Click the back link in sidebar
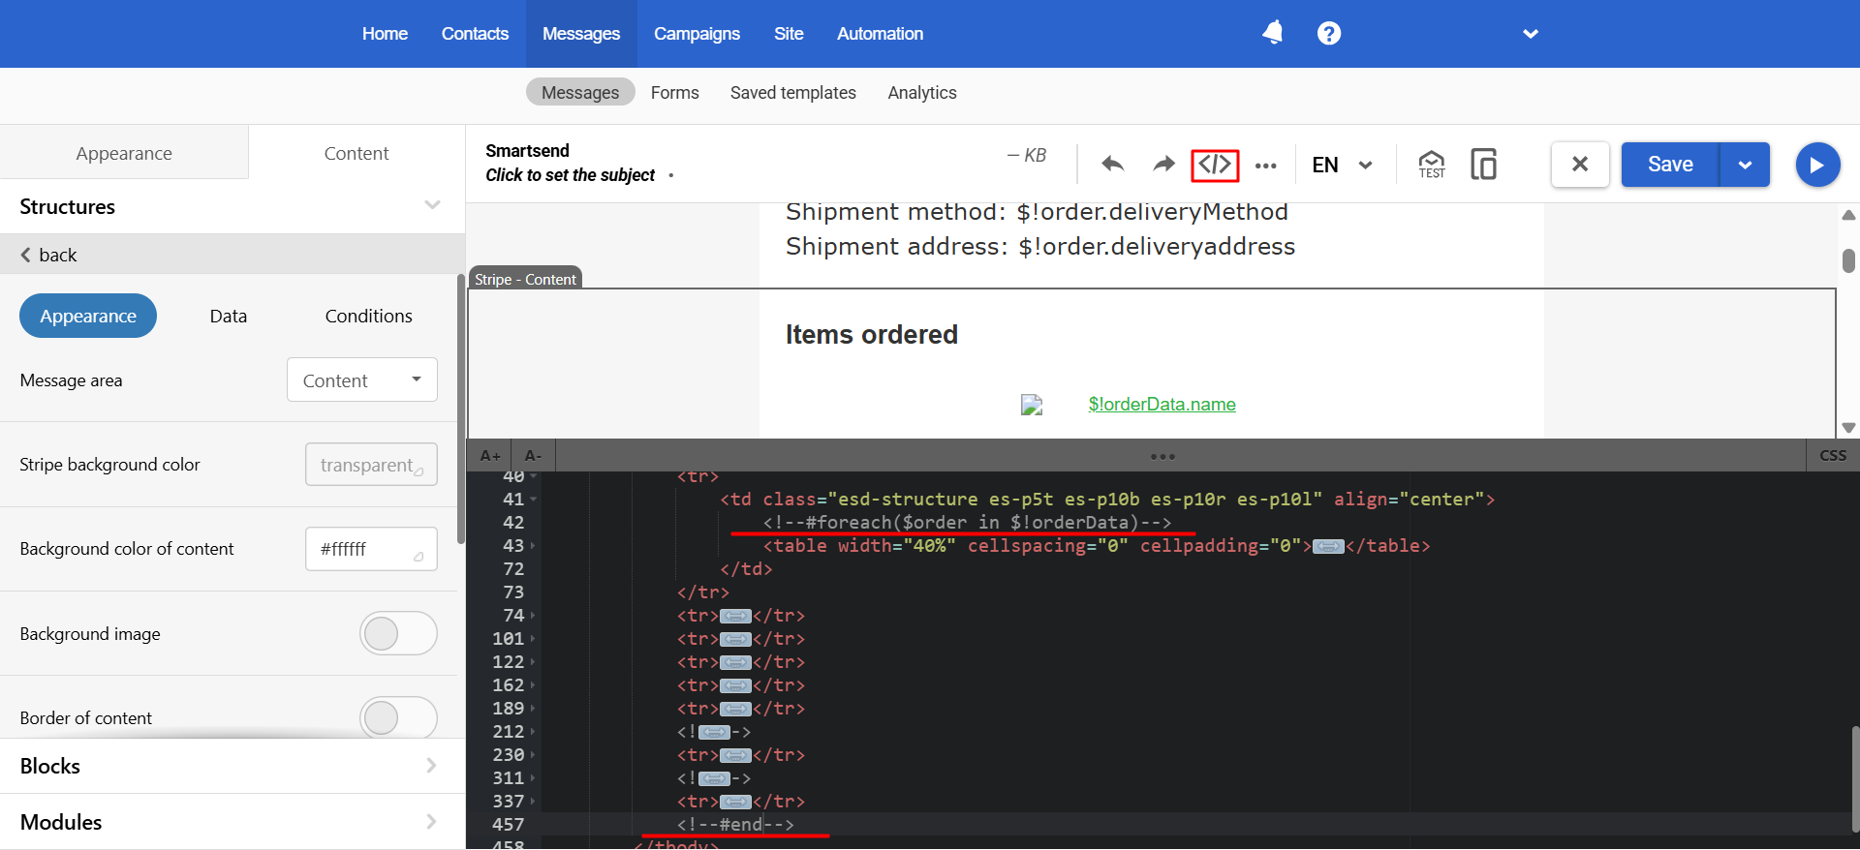Screen dimensions: 1860x850 pos(48,255)
